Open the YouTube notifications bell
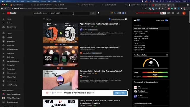 [178, 13]
